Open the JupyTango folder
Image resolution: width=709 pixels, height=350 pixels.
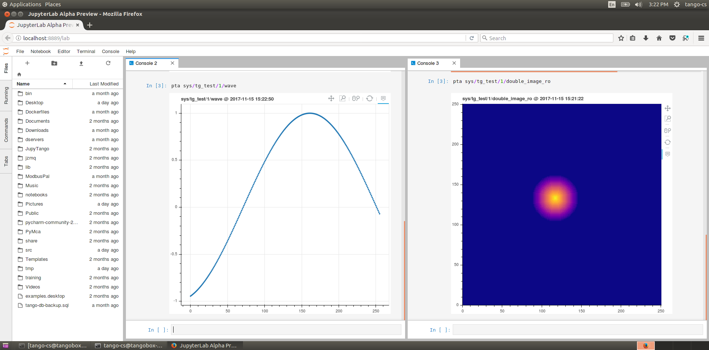[x=68, y=149]
